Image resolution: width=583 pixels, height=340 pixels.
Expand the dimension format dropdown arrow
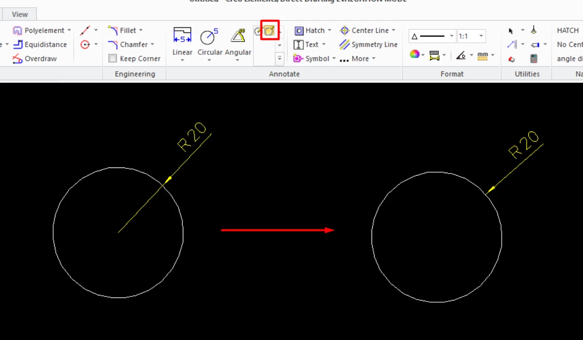tap(444, 55)
